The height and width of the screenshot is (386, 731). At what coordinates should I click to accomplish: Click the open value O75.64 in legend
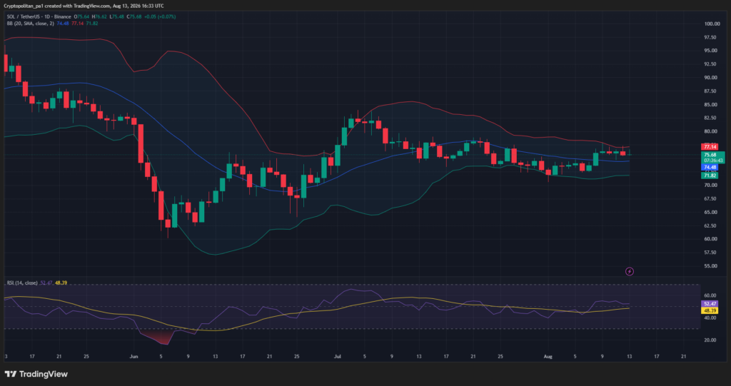pos(82,17)
